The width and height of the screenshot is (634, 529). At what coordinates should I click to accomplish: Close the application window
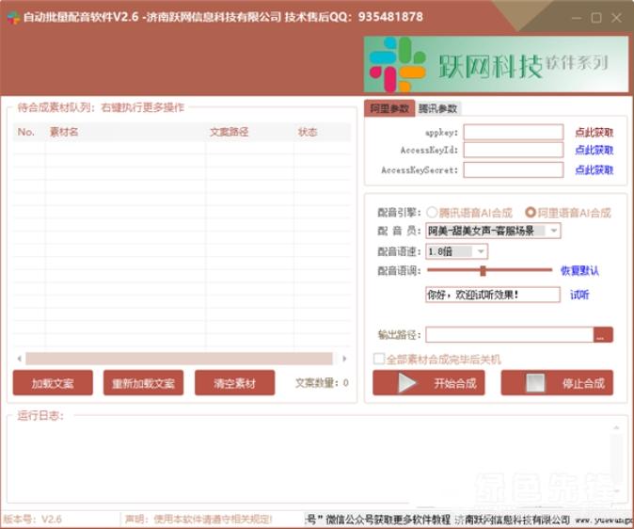click(x=616, y=18)
